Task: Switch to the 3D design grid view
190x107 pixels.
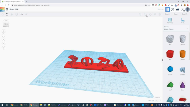Action: tap(168, 9)
